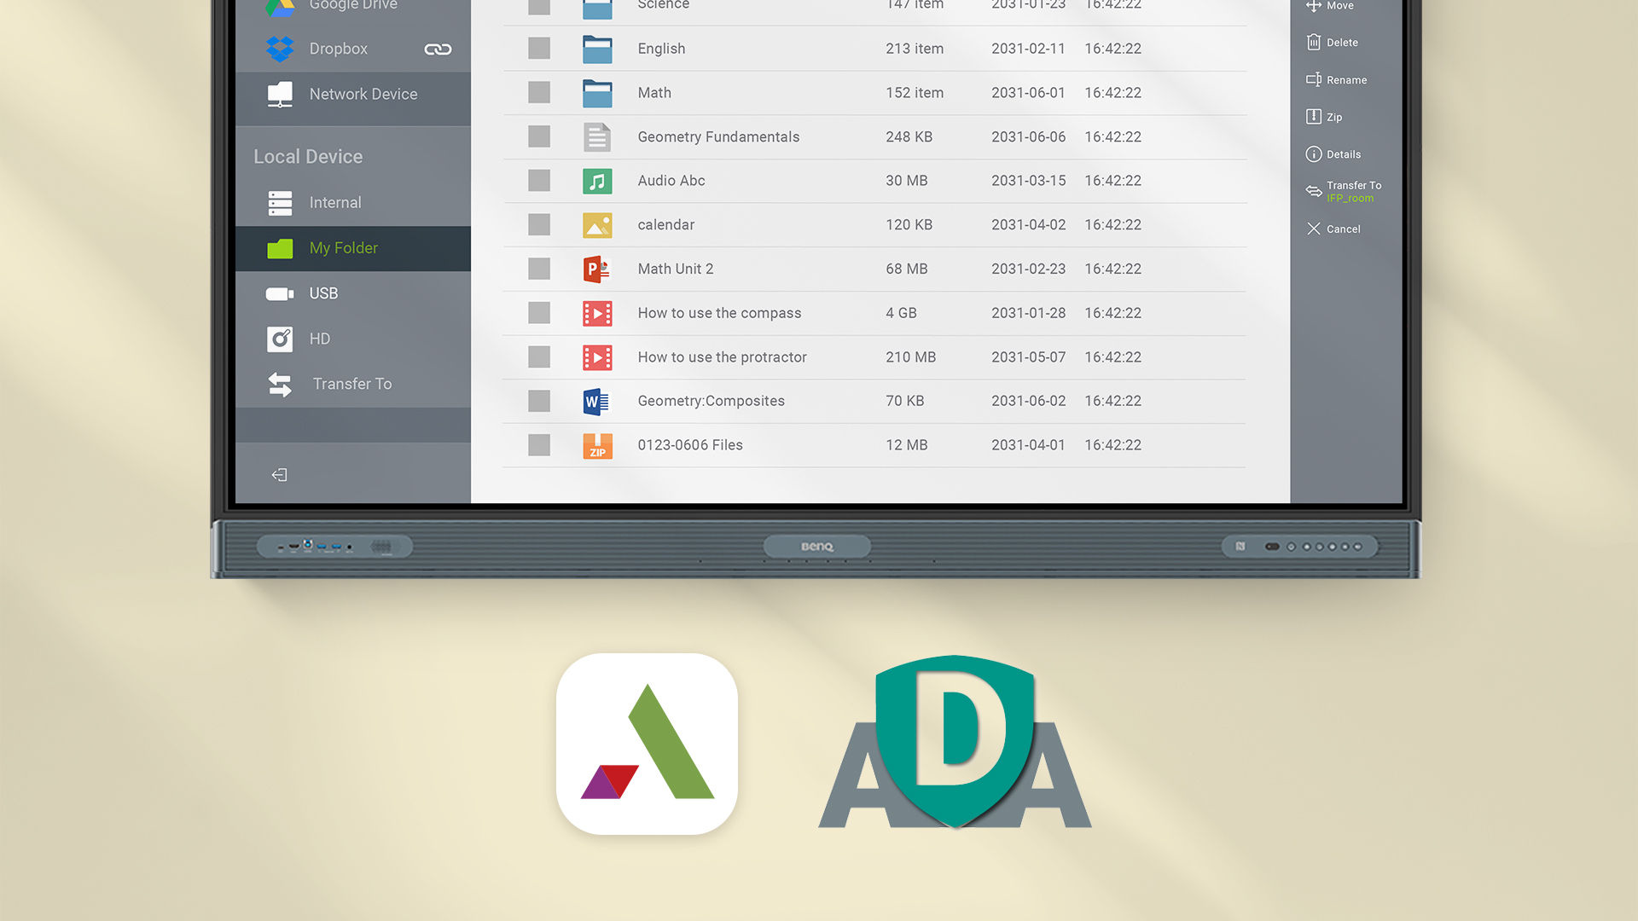Click the back navigation arrow button
The width and height of the screenshot is (1638, 921).
pos(279,474)
